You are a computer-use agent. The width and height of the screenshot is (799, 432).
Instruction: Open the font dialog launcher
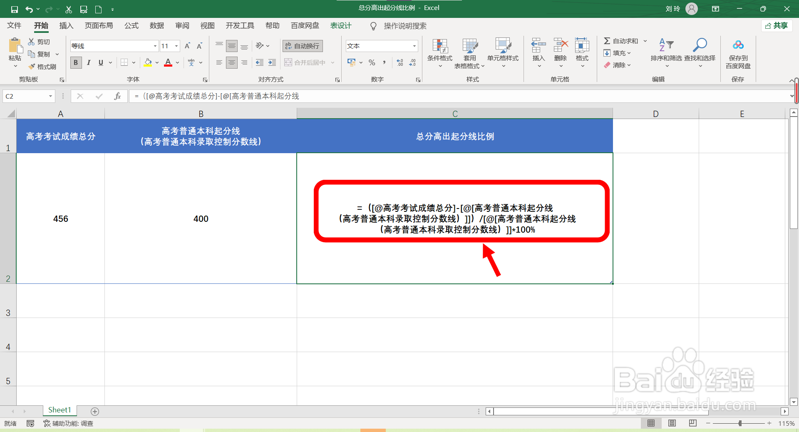[x=205, y=80]
